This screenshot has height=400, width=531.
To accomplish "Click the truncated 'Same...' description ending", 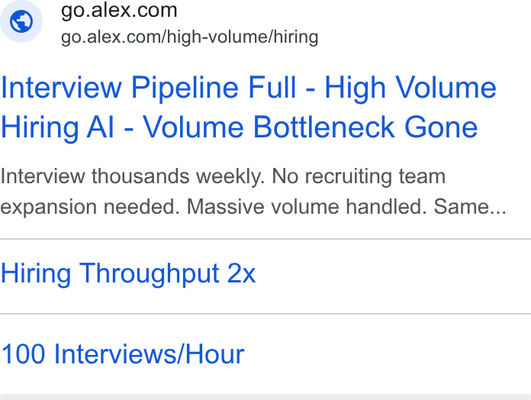I will [470, 207].
